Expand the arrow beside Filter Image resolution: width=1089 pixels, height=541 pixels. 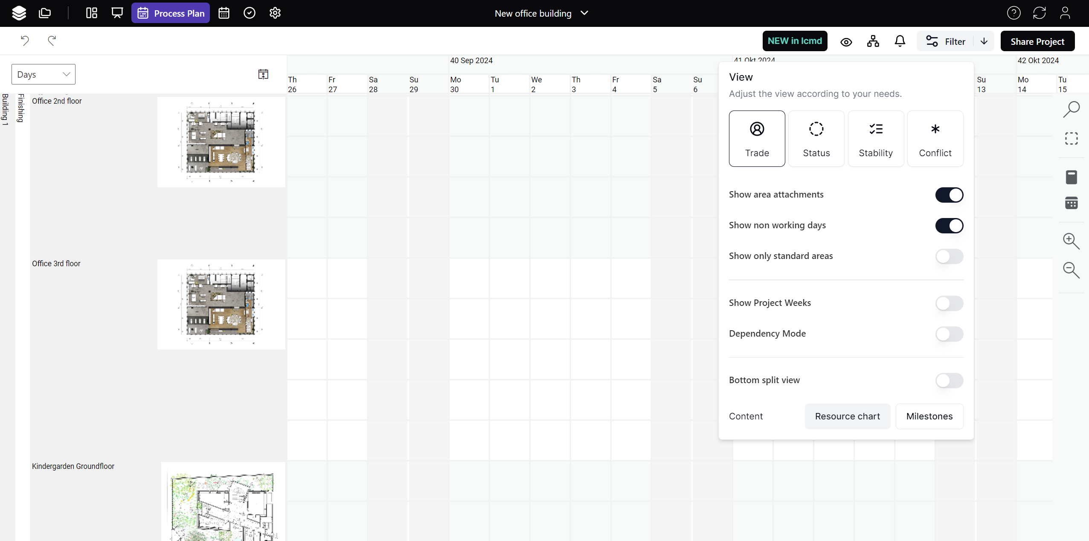[984, 41]
